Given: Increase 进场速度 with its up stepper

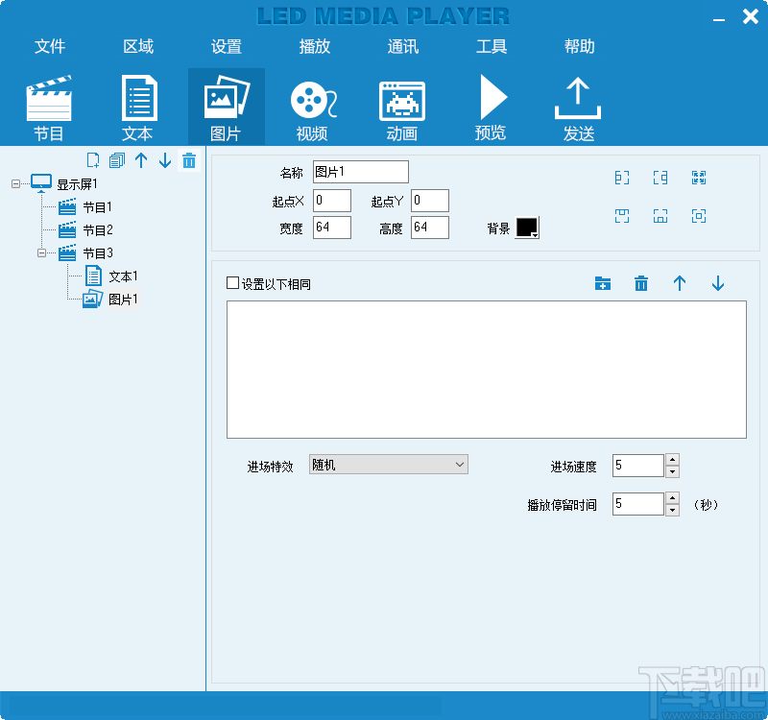Looking at the screenshot, I should tap(672, 460).
